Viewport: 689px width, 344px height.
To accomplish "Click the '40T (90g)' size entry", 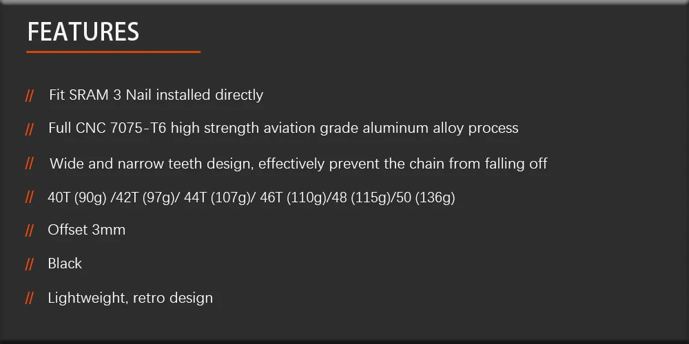I will click(x=77, y=198).
